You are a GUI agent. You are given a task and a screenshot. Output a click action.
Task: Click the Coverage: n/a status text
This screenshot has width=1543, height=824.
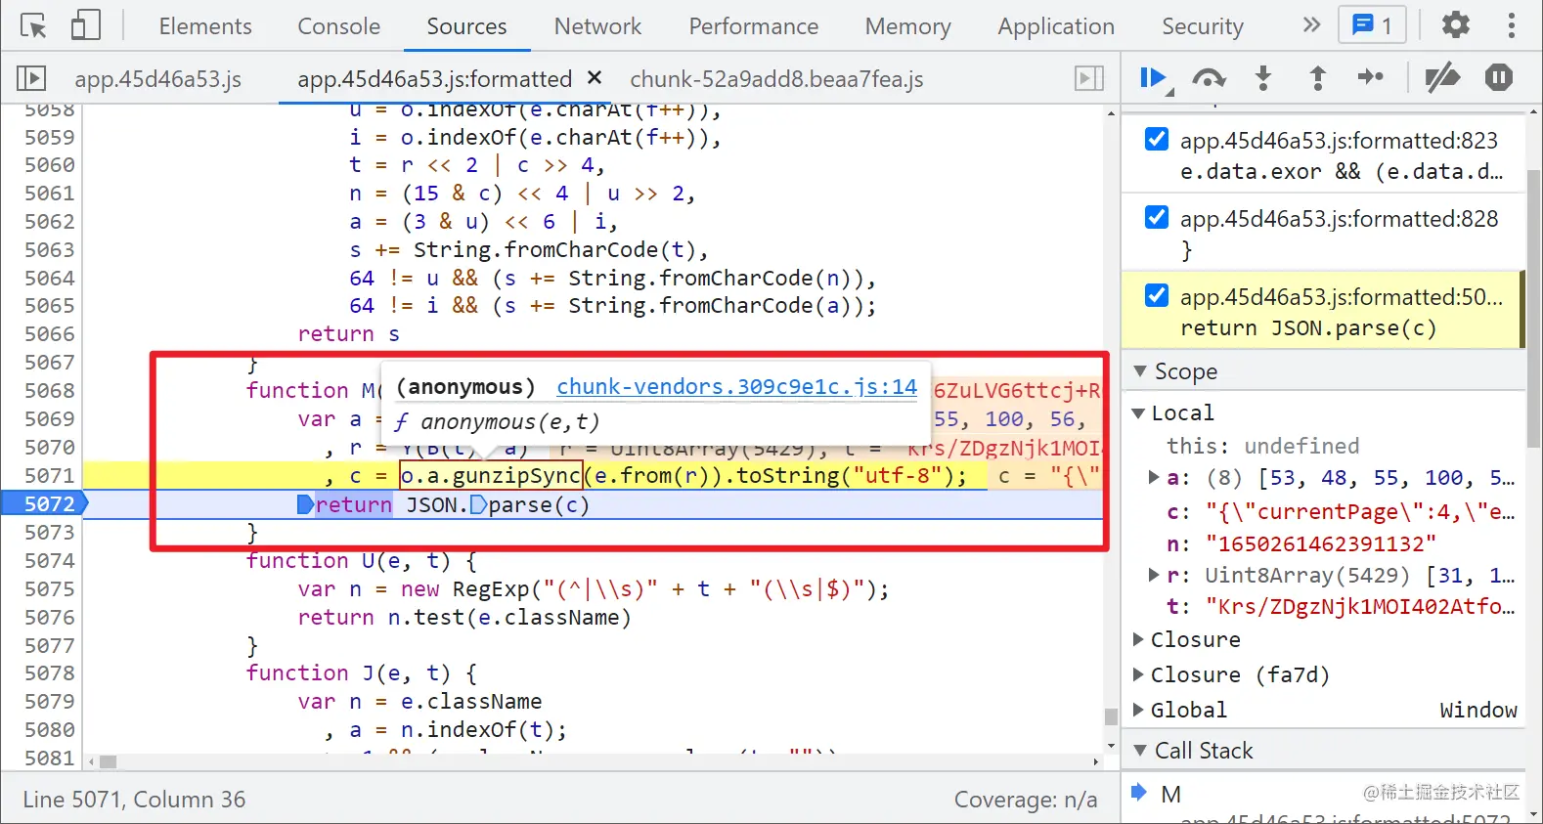[1026, 800]
